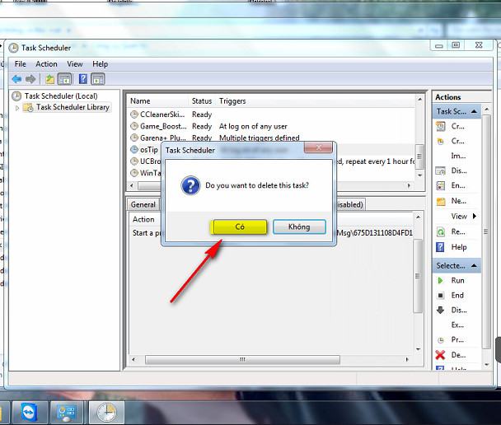
Task: Click the up one level folder icon
Action: [49, 79]
